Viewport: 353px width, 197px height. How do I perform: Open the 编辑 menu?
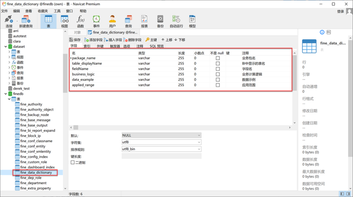(17, 11)
